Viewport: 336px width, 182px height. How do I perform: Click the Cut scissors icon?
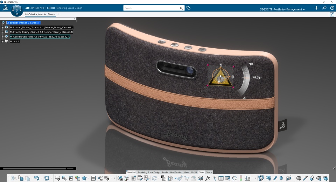tap(14, 178)
